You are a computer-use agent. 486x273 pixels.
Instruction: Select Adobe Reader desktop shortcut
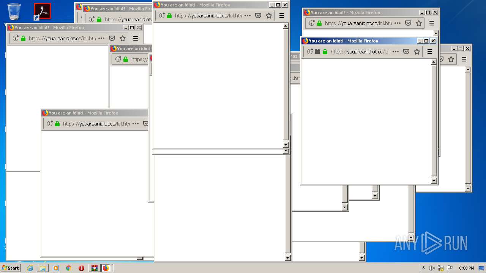pos(42,12)
